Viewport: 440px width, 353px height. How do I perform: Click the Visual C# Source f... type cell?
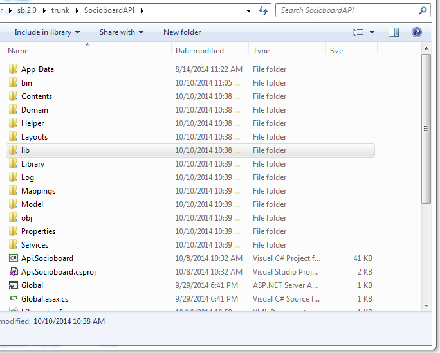(x=286, y=298)
